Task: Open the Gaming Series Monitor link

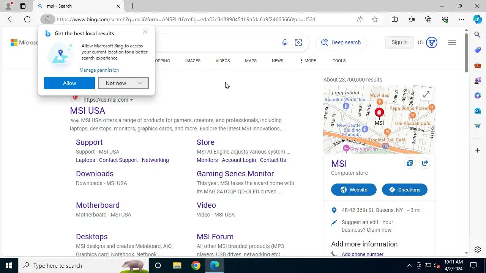Action: pyautogui.click(x=235, y=174)
